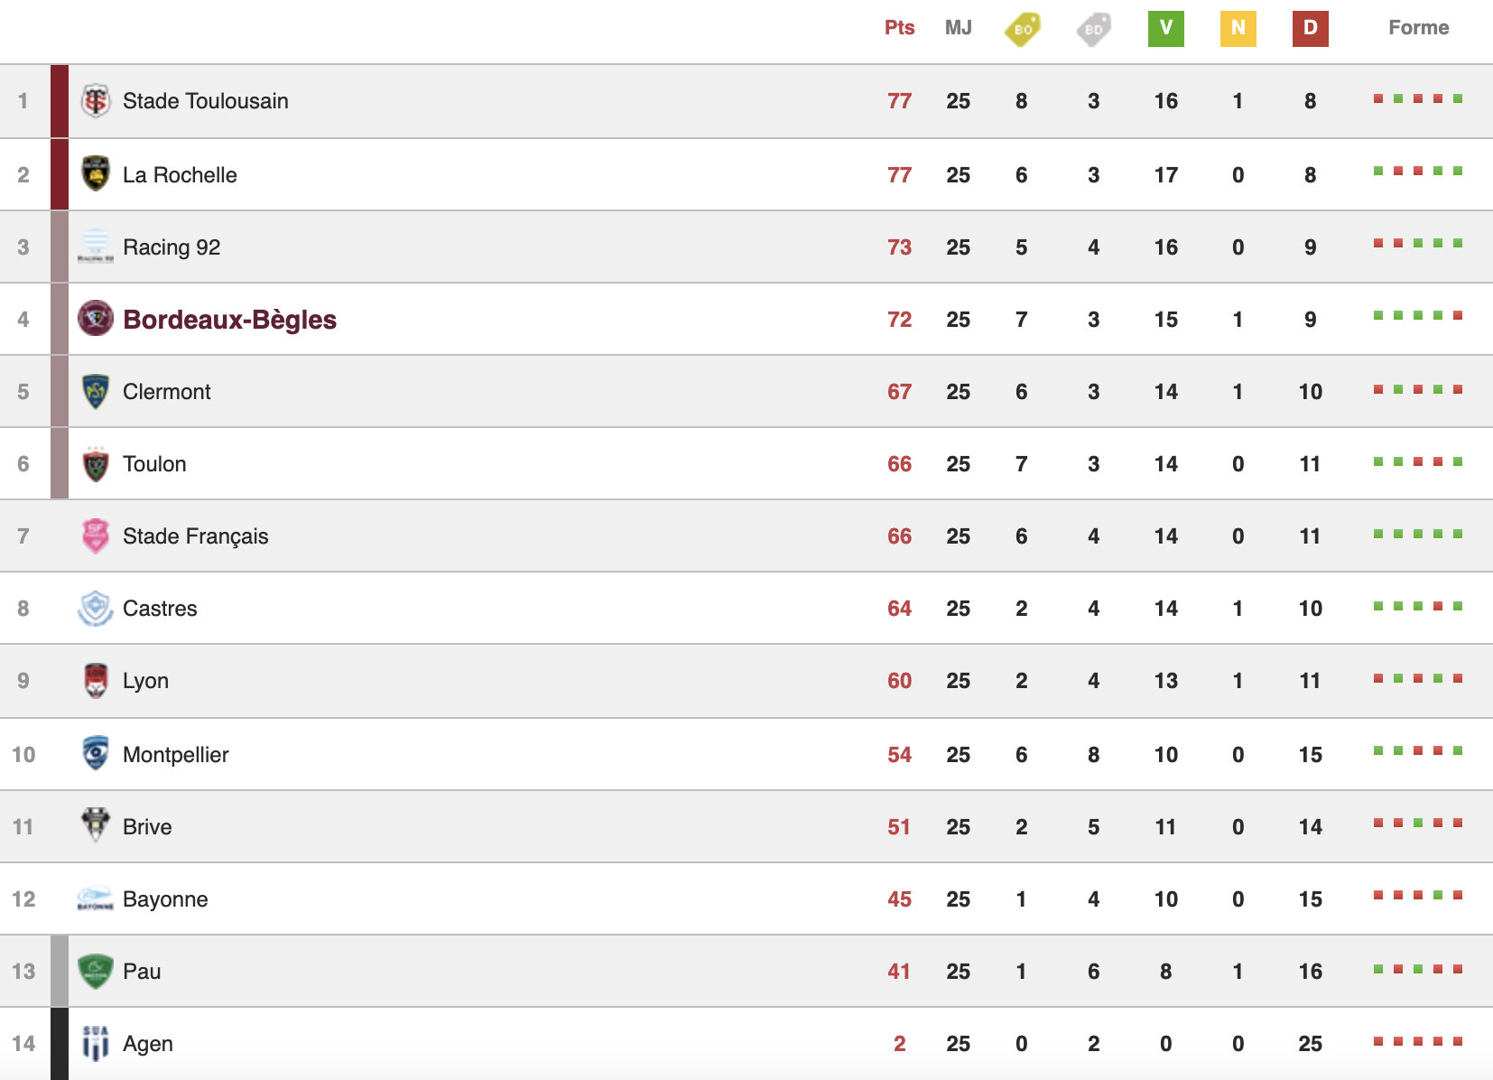
Task: Click the Agen club logo
Action: click(x=95, y=1043)
